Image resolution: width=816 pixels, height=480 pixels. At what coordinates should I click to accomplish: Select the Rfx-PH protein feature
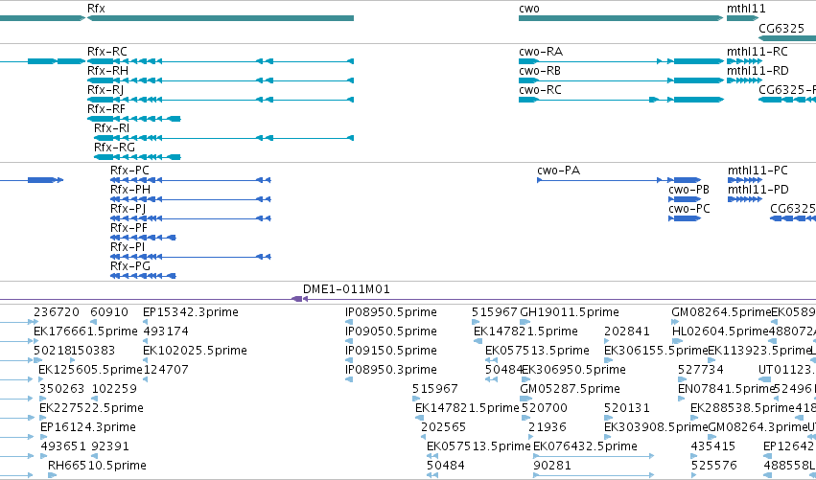(x=191, y=199)
